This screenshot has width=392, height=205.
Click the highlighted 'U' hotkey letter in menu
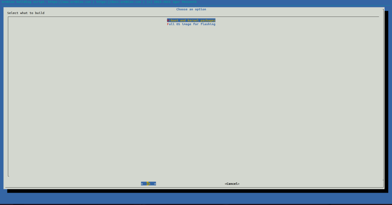[x=168, y=20]
